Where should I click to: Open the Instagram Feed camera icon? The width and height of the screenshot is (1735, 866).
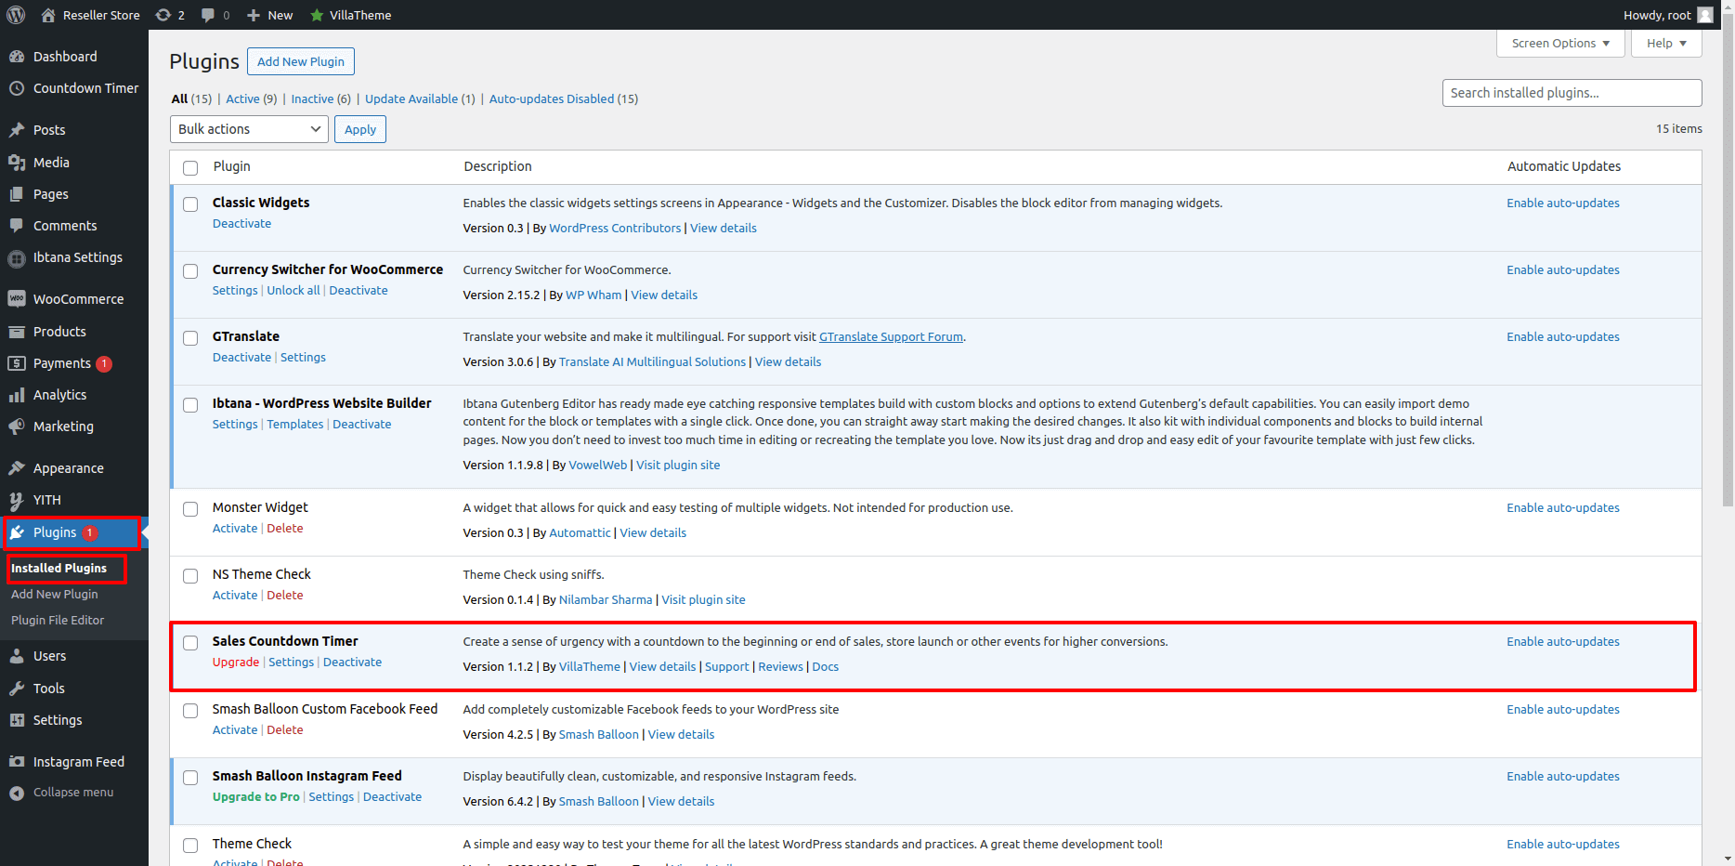(x=17, y=762)
